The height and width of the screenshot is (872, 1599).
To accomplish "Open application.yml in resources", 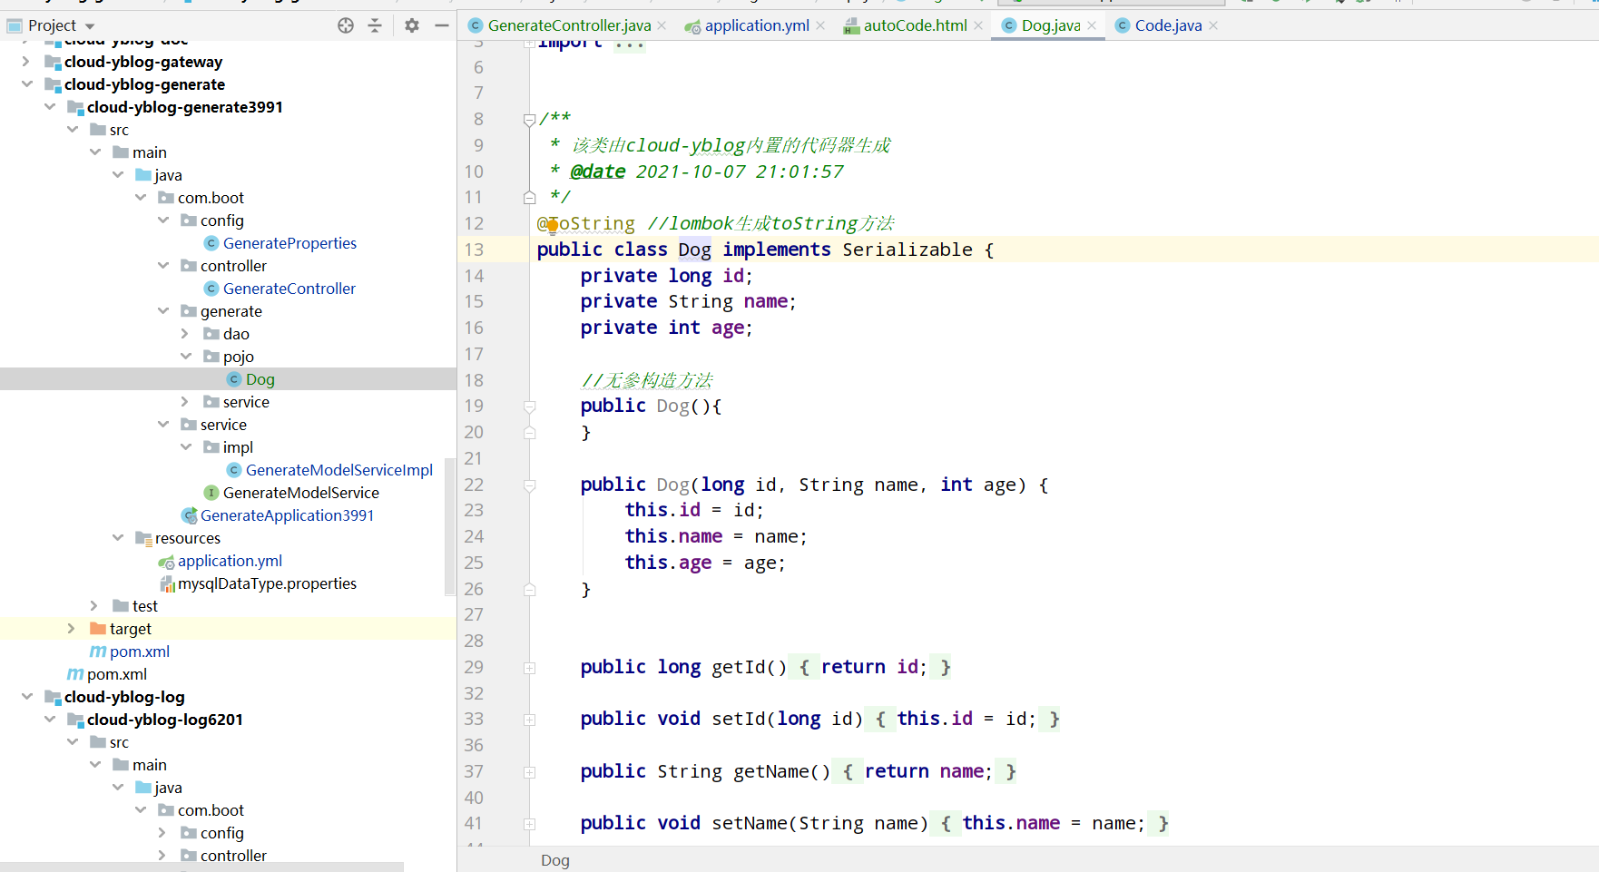I will pos(230,561).
